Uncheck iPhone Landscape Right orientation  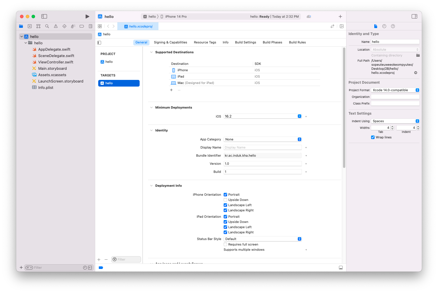[225, 210]
